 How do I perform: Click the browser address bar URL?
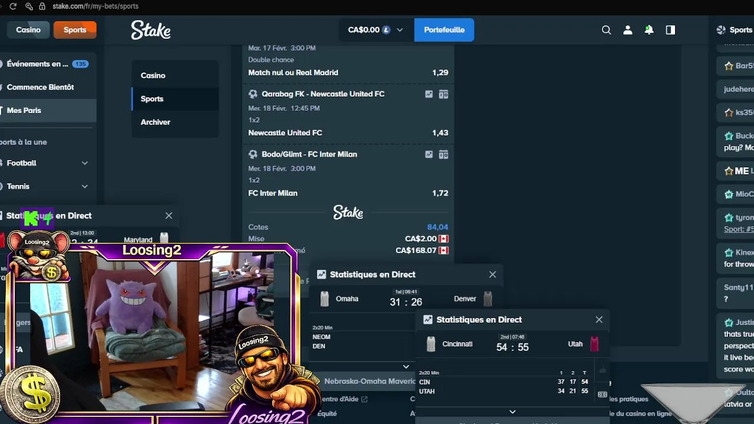point(95,6)
